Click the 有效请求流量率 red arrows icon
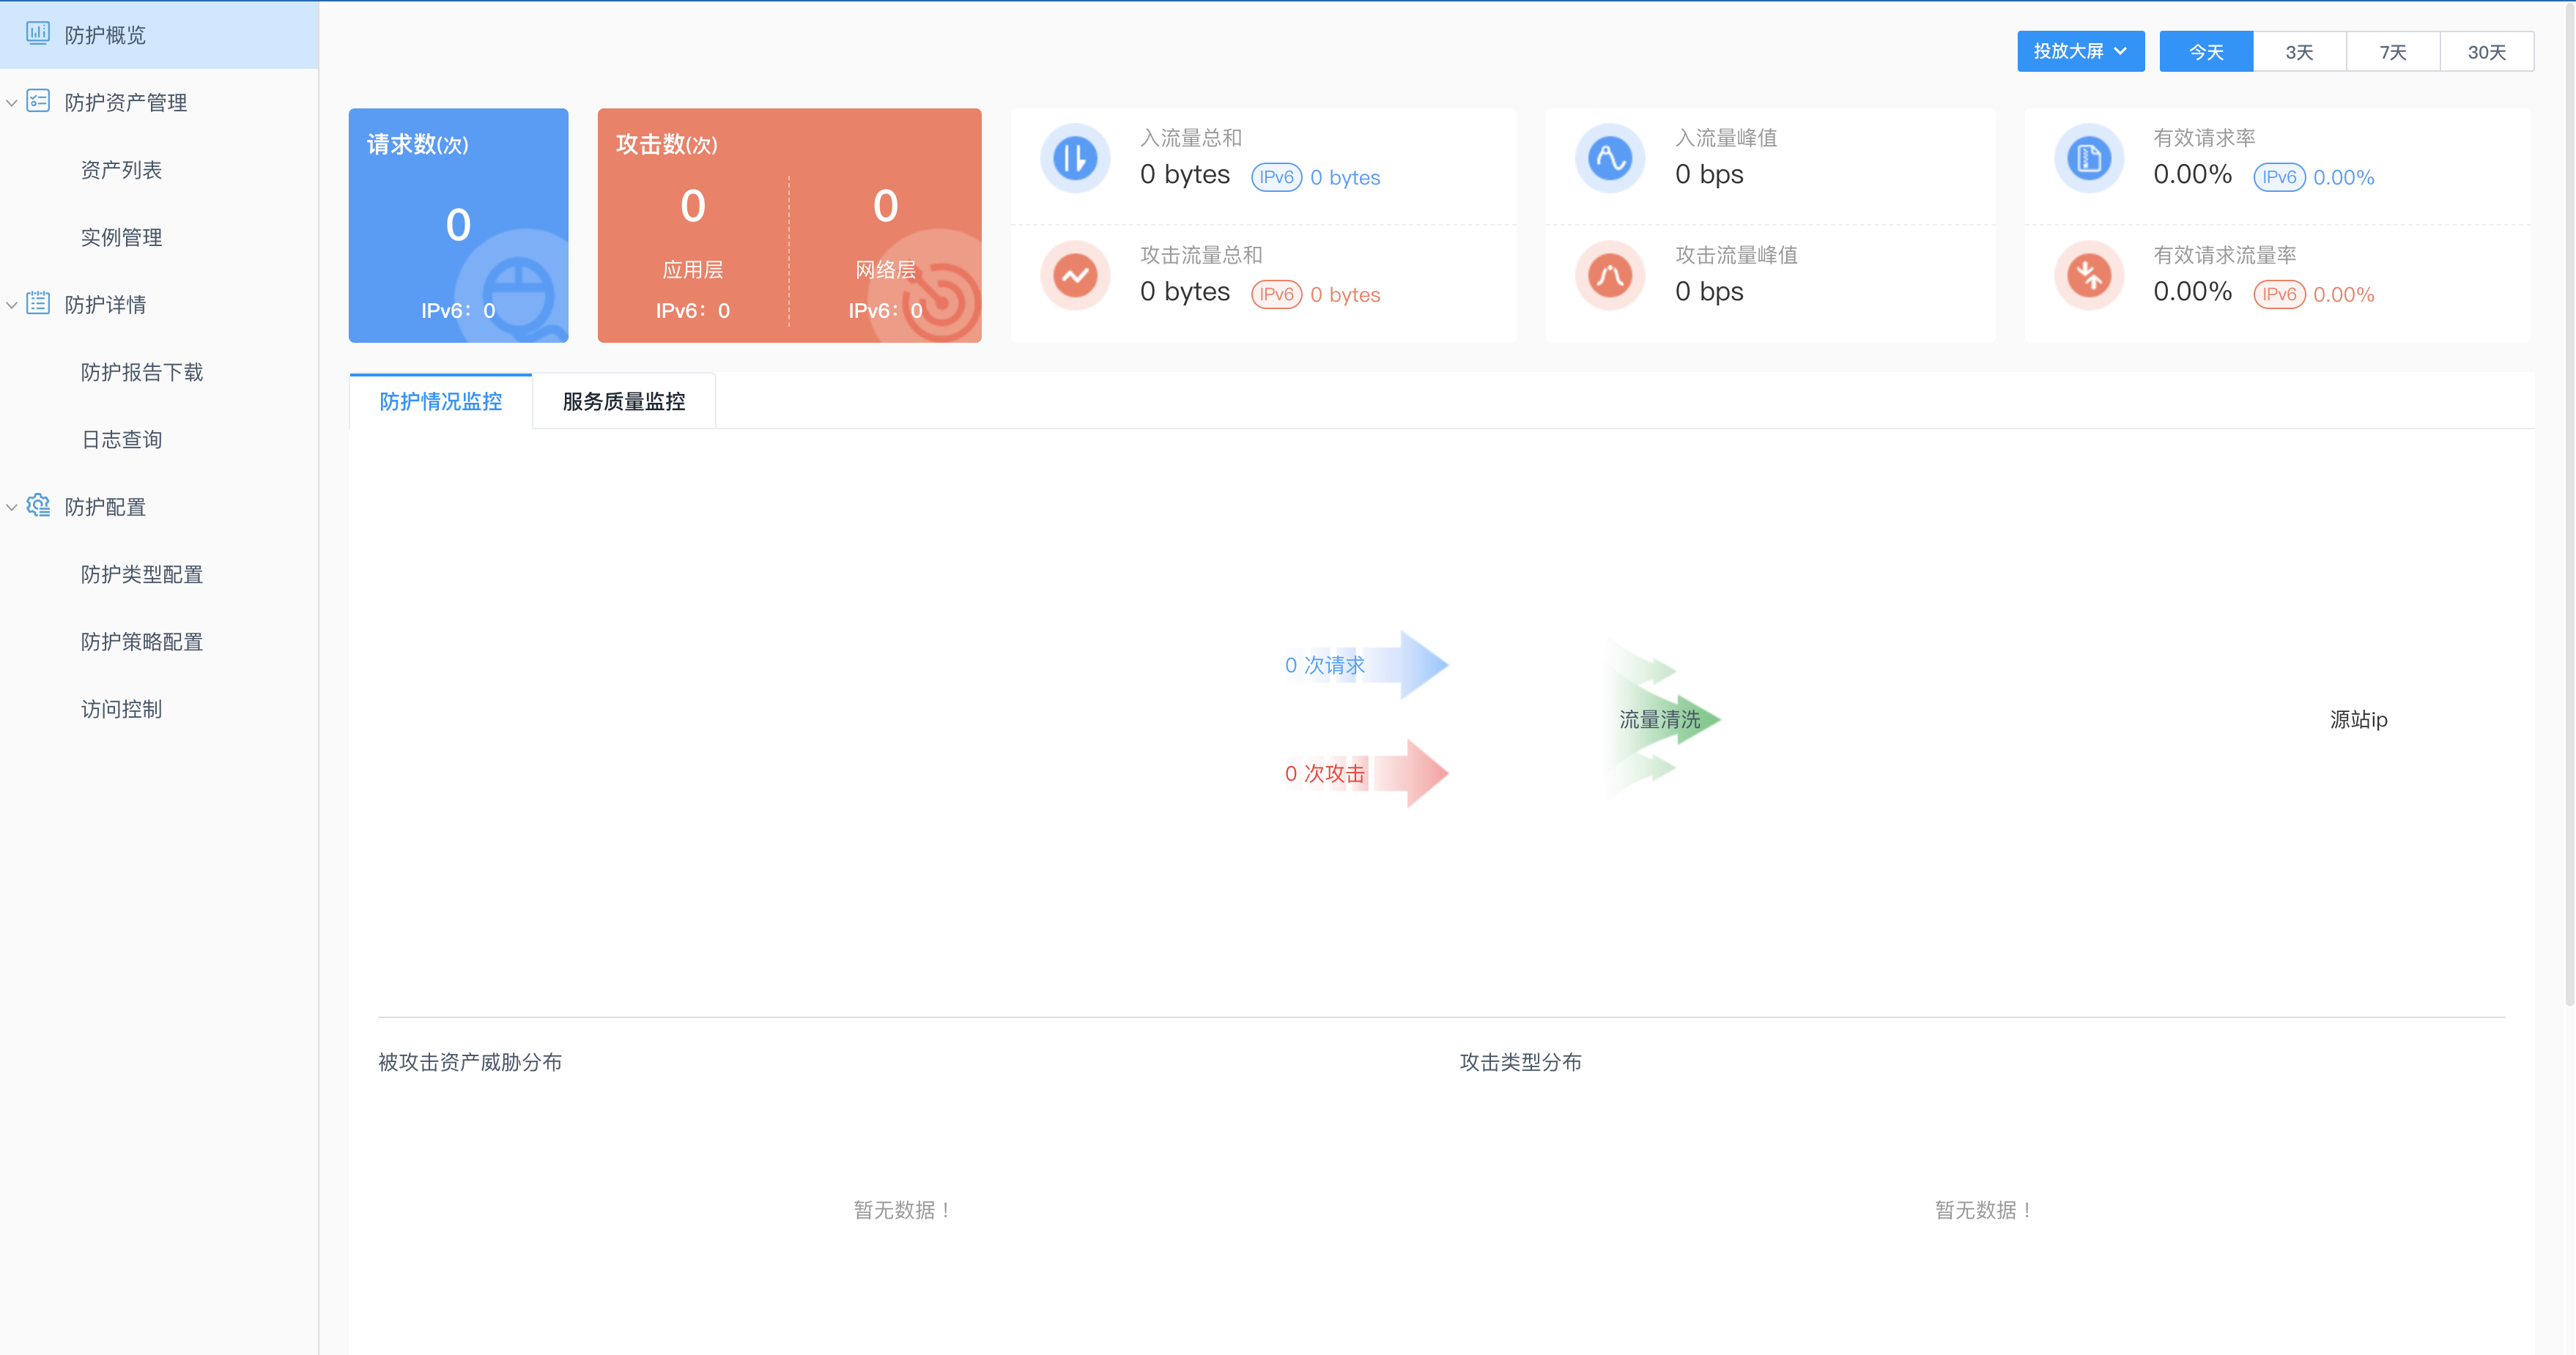This screenshot has height=1355, width=2576. [x=2089, y=275]
